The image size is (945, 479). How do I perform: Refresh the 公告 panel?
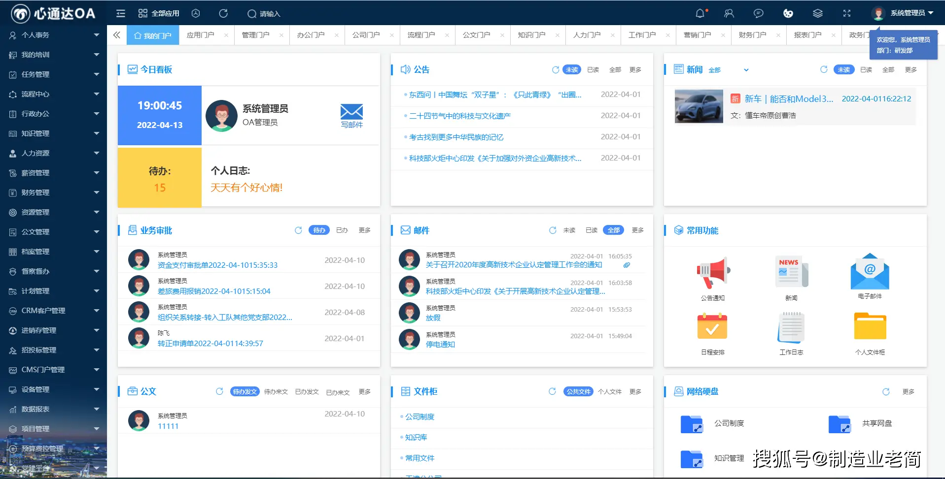point(556,70)
